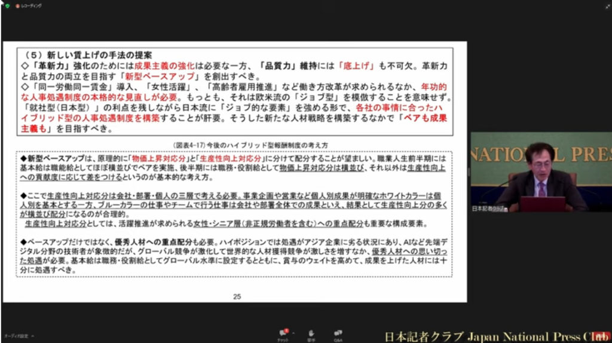612x343 pixels.
Task: Open the Q&A panel icon
Action: pos(338,333)
